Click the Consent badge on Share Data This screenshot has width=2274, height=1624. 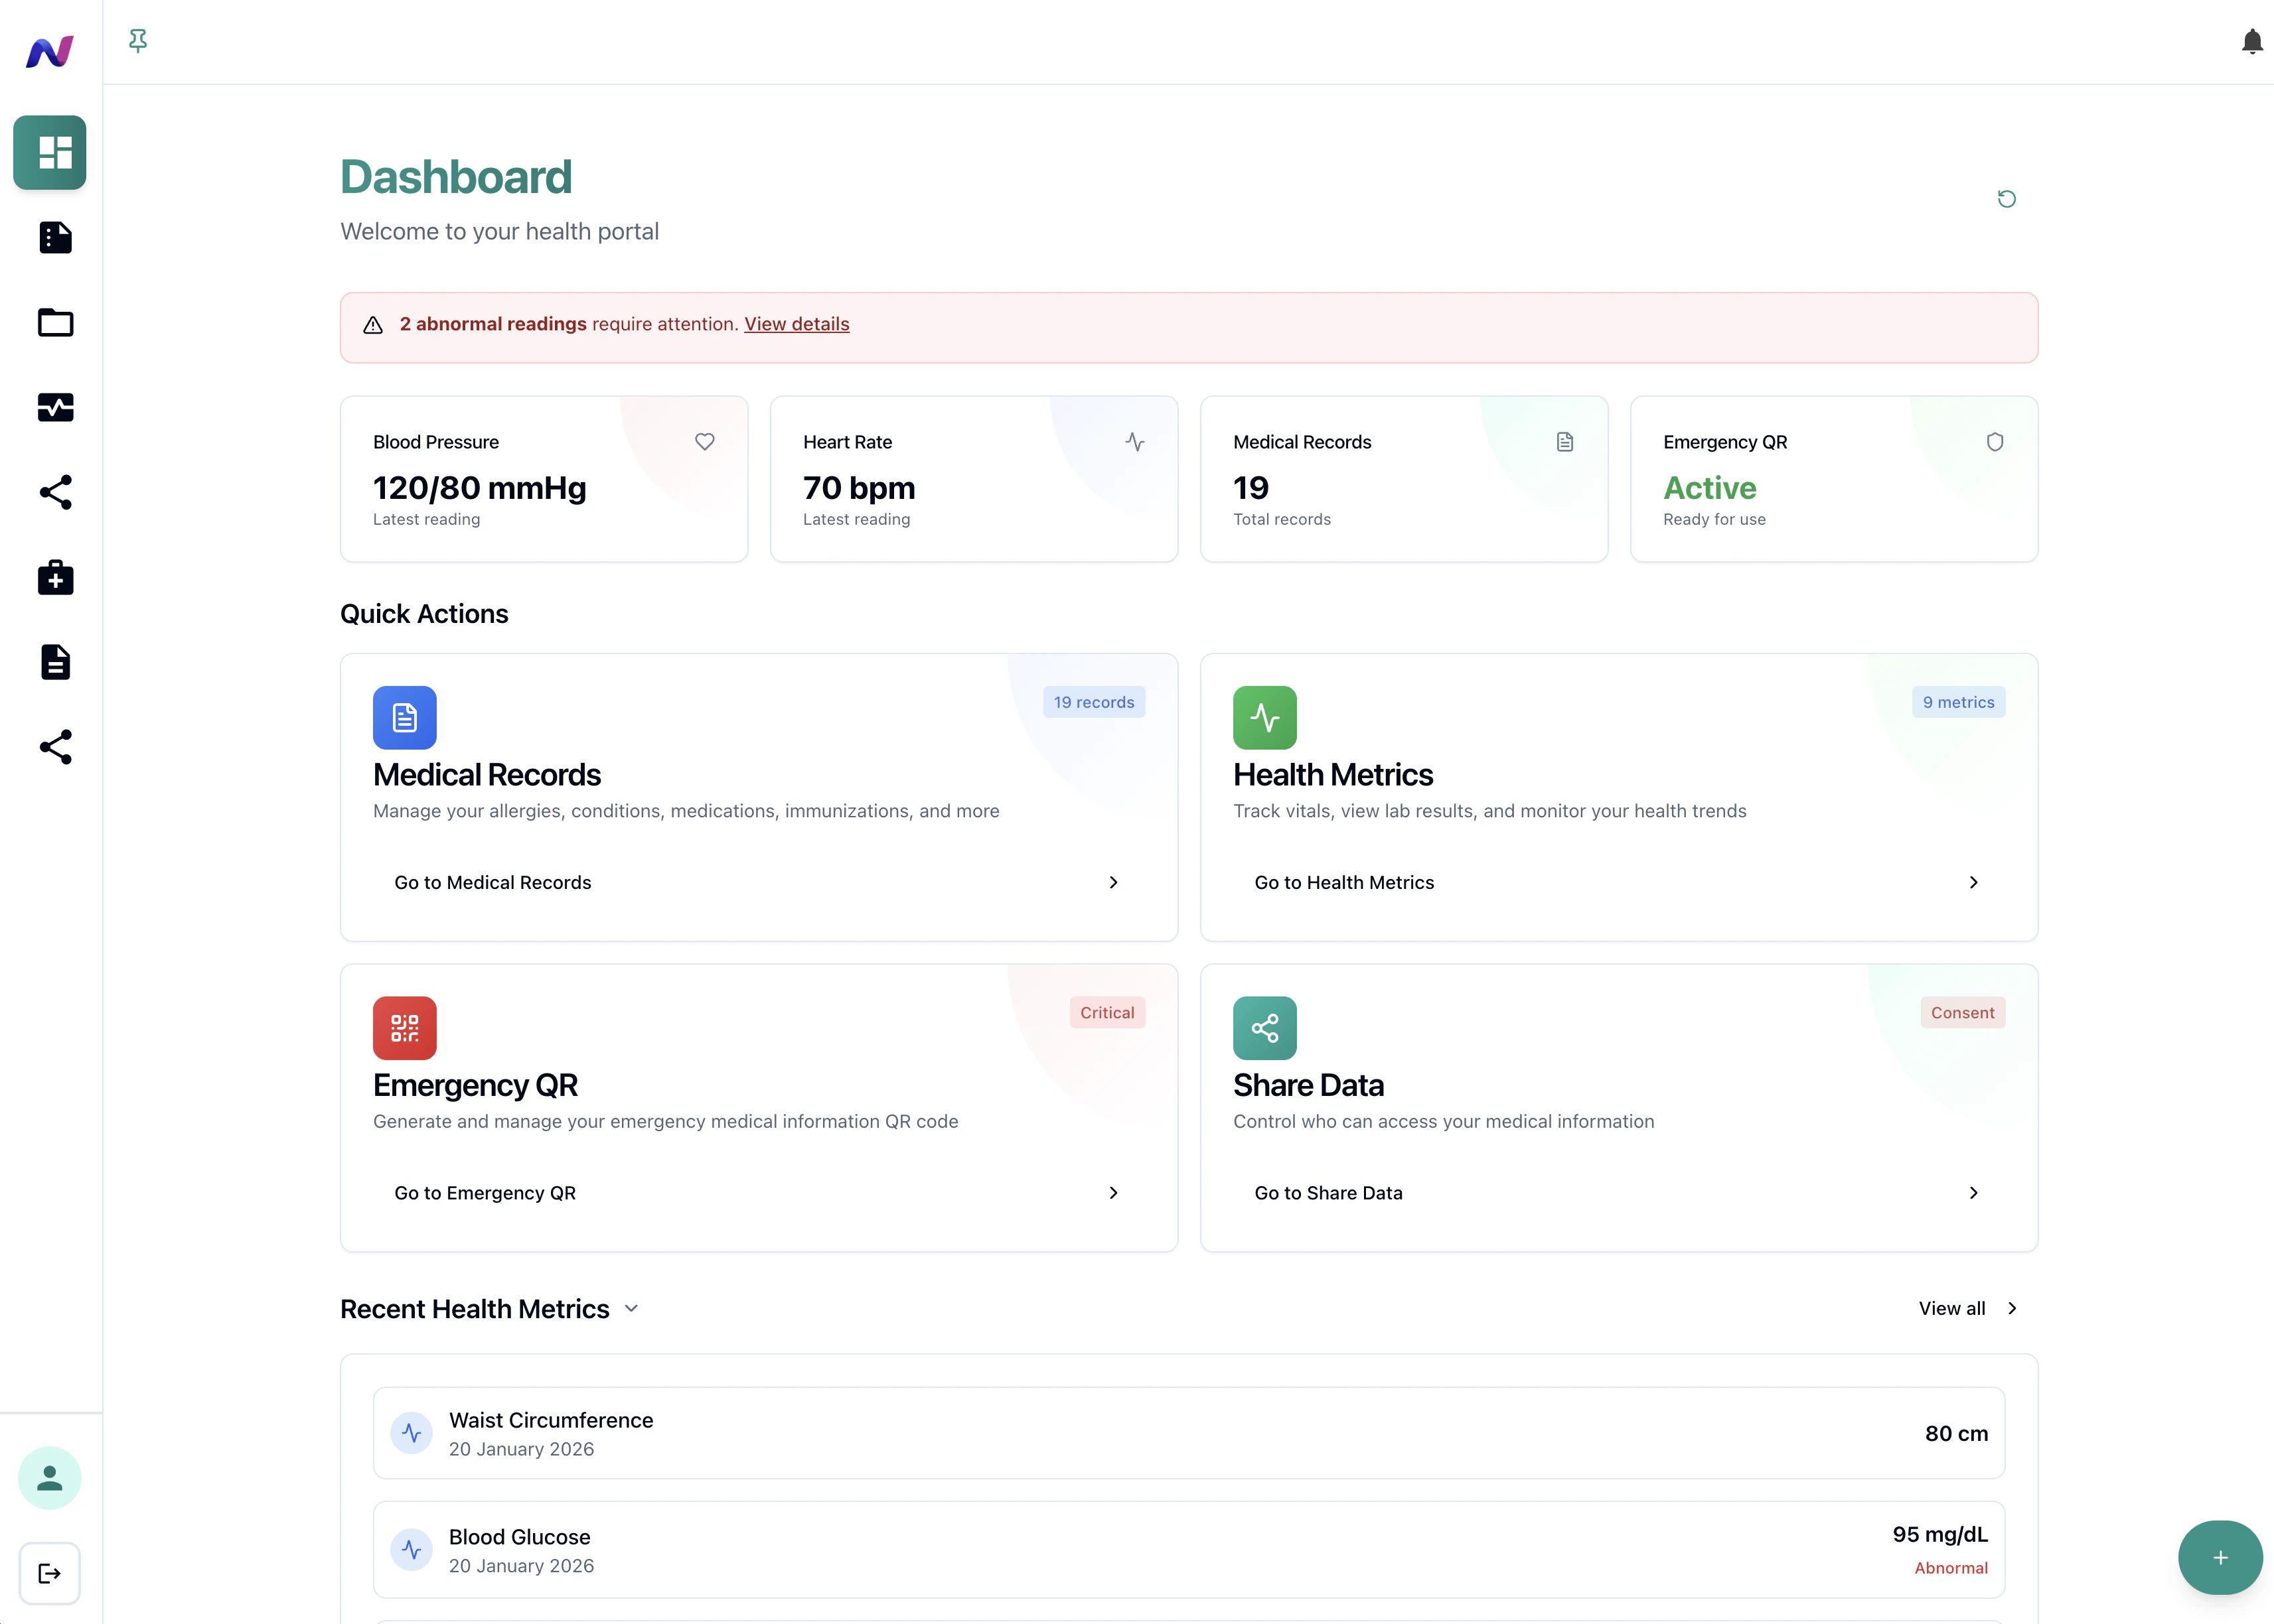pos(1962,1012)
